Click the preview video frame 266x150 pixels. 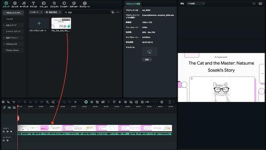[221, 77]
